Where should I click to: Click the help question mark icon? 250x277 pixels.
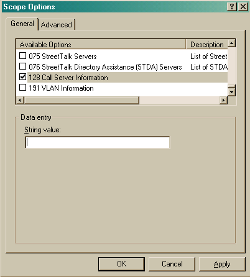(x=232, y=7)
